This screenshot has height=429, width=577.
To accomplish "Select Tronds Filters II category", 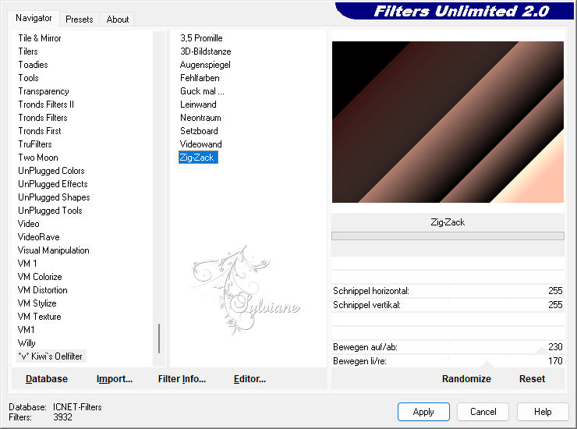I will pos(46,105).
